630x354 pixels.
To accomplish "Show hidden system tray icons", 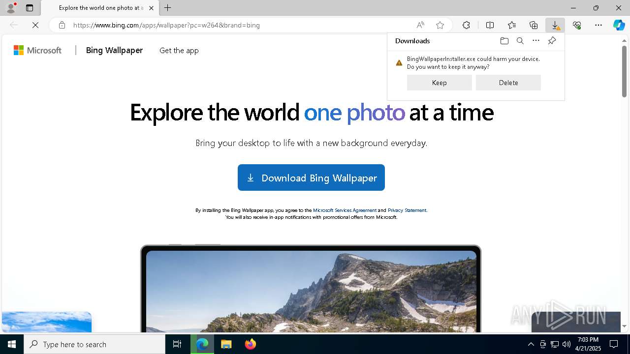I will point(531,344).
